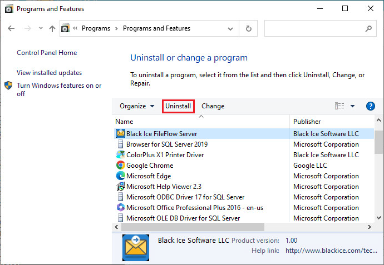Click the Microsoft ODBC Driver icon
The height and width of the screenshot is (265, 384).
point(121,197)
